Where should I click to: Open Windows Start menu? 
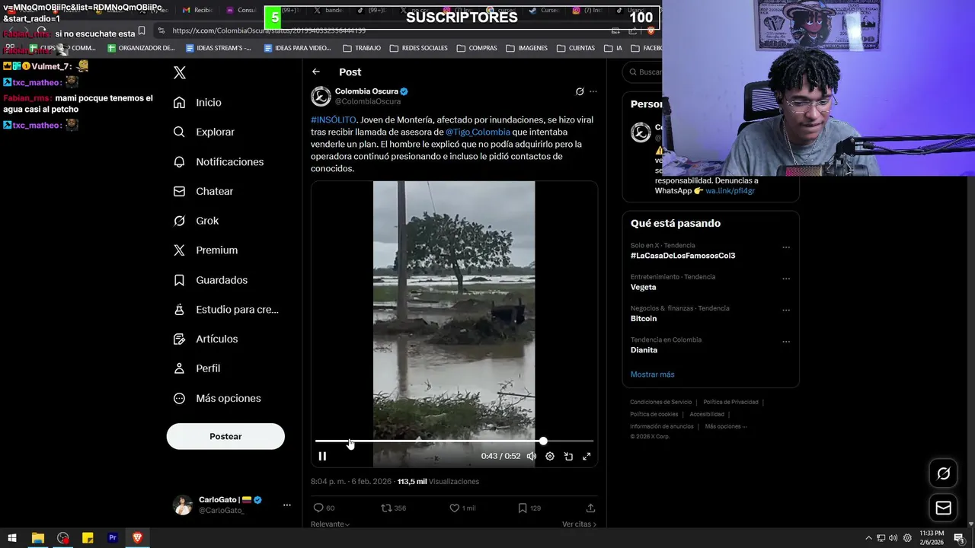pos(12,538)
